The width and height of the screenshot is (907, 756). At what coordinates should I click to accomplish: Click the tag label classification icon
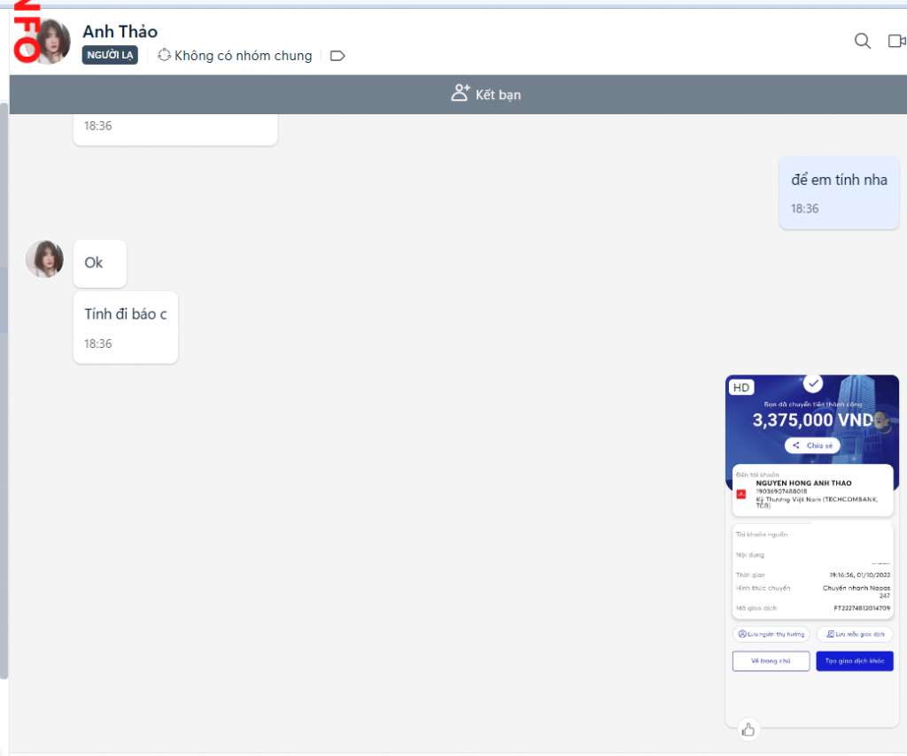point(337,56)
